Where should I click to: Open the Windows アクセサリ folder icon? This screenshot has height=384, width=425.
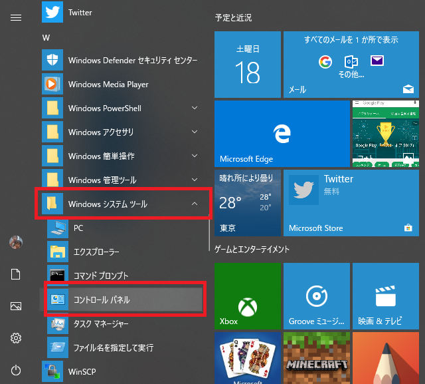pyautogui.click(x=52, y=132)
